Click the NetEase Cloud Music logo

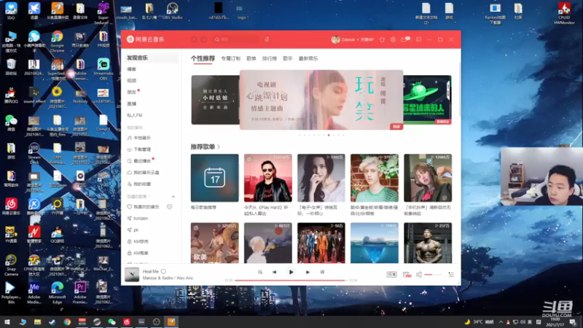(x=145, y=39)
